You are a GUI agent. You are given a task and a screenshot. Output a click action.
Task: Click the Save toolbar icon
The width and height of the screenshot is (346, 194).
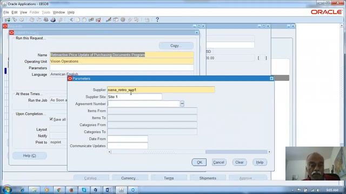[x=32, y=20]
